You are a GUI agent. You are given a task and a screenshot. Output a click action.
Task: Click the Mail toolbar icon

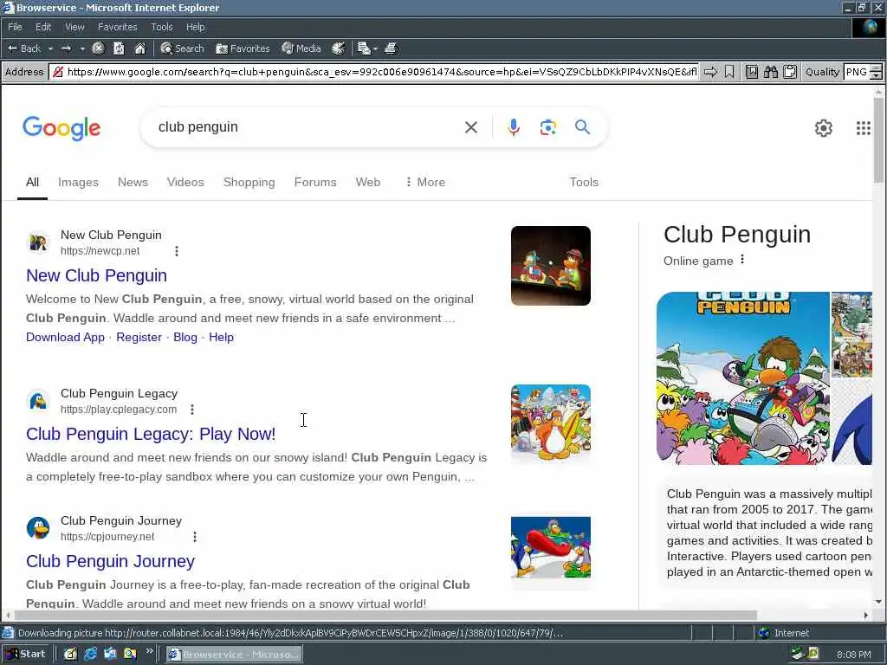364,48
